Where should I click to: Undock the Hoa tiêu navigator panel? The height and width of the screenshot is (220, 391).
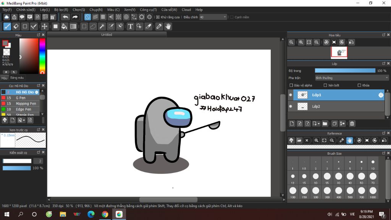[x=384, y=35]
